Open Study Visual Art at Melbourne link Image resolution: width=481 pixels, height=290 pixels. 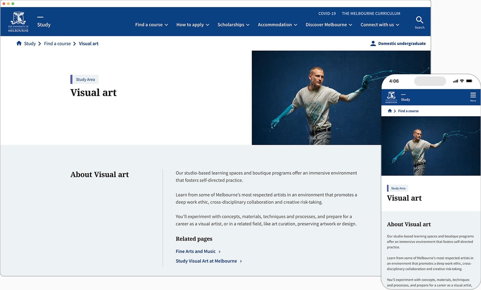(x=206, y=261)
